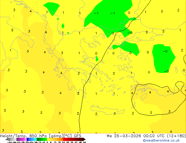Click the '-54' label under the color scale
Screen dimensions: 186x143
pyautogui.click(x=9, y=142)
